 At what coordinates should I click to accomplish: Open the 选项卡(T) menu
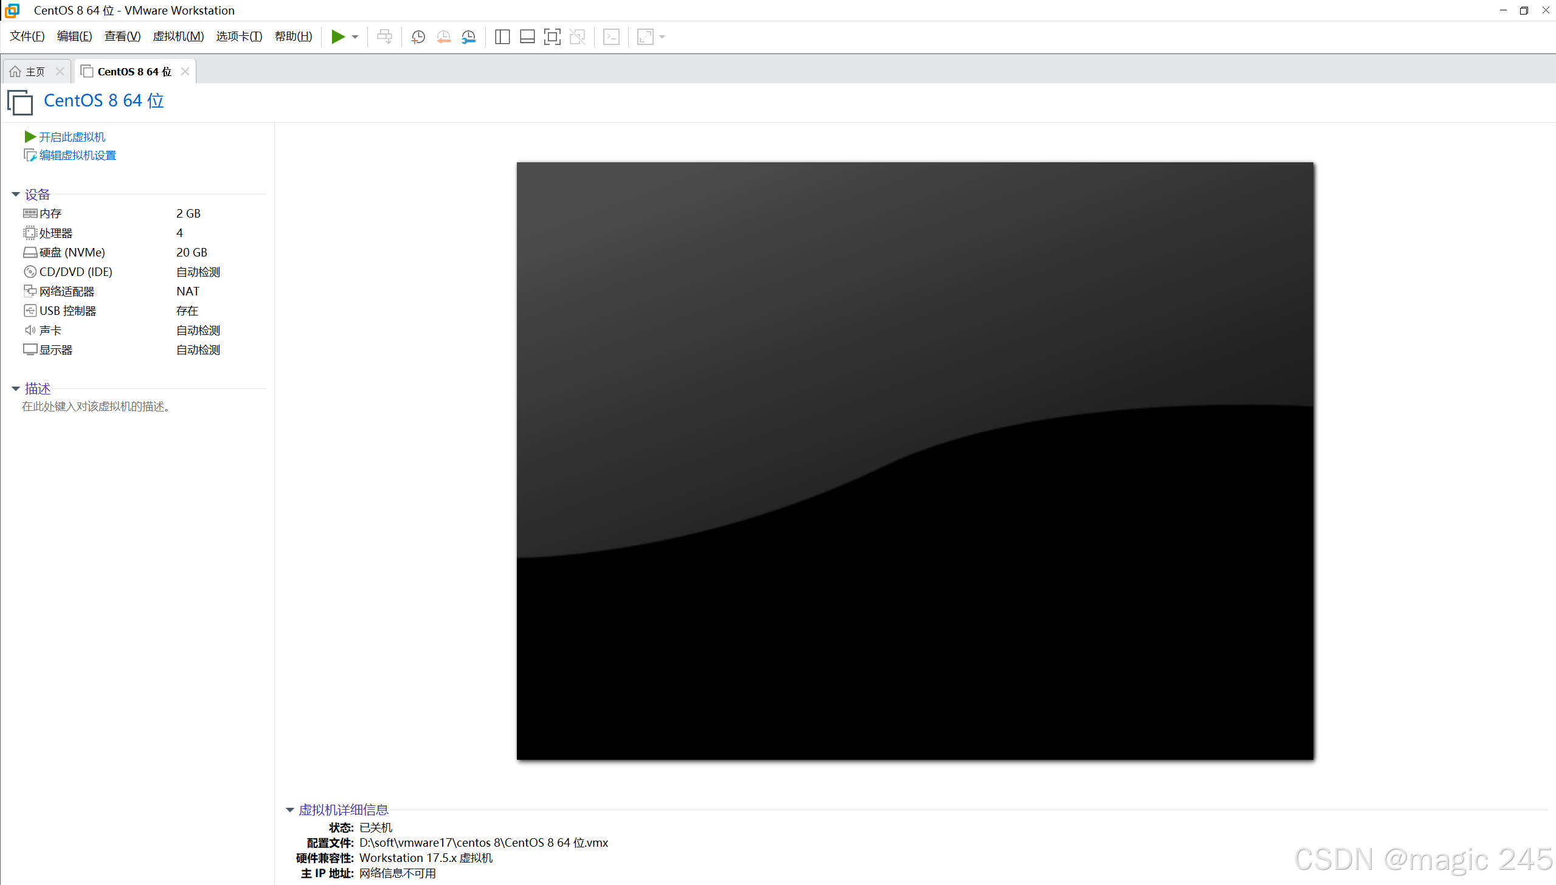pyautogui.click(x=239, y=36)
